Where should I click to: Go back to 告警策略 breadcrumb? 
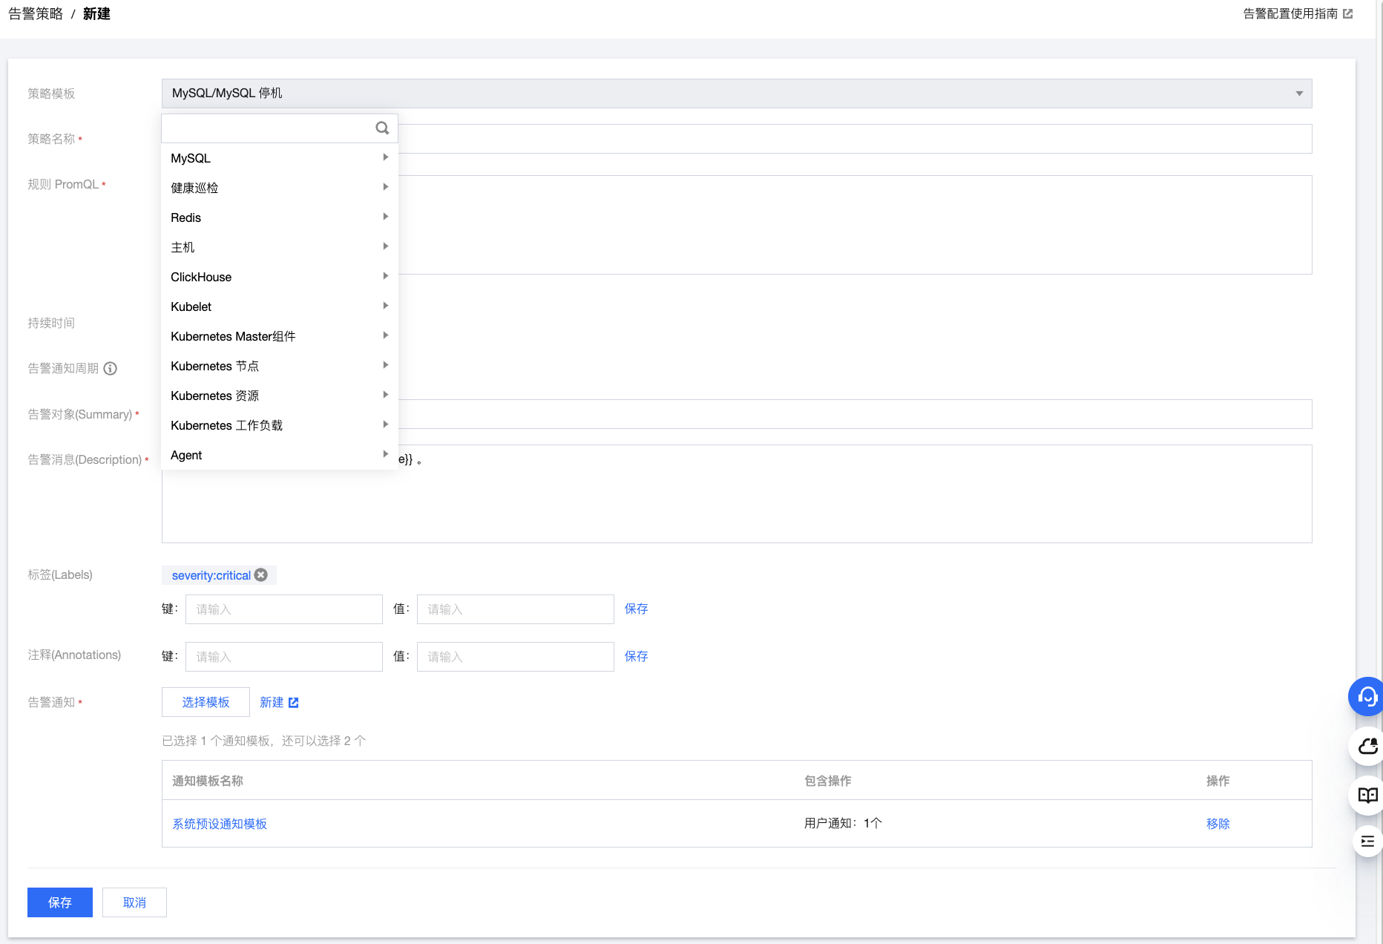point(36,14)
